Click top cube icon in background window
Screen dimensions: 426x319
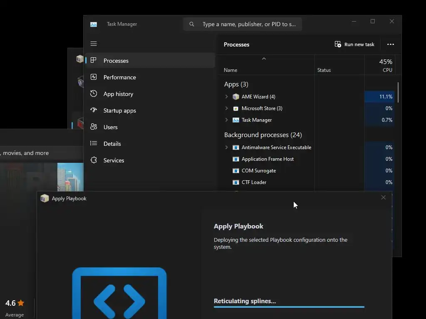click(x=80, y=59)
